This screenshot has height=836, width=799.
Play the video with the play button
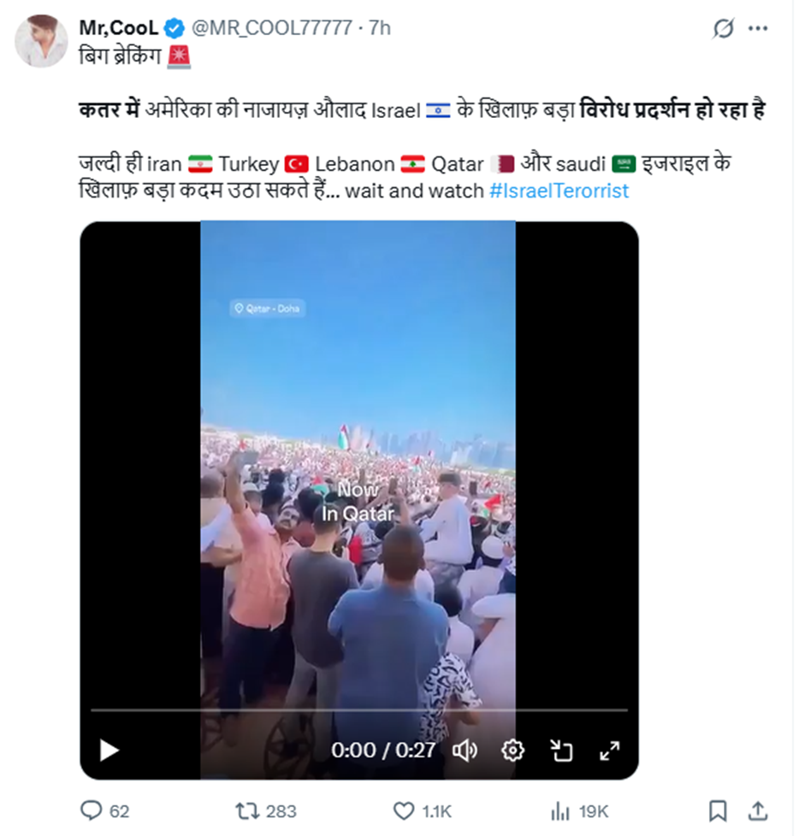(x=109, y=751)
